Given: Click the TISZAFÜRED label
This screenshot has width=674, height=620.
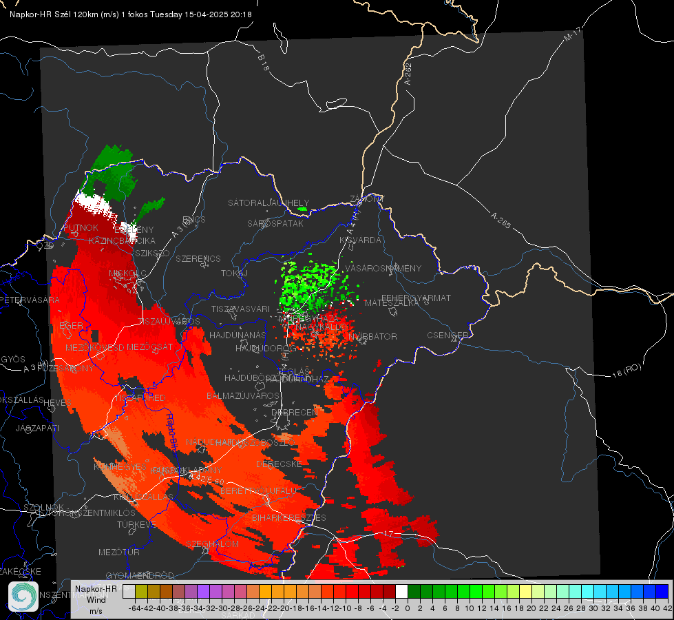Looking at the screenshot, I should point(140,398).
